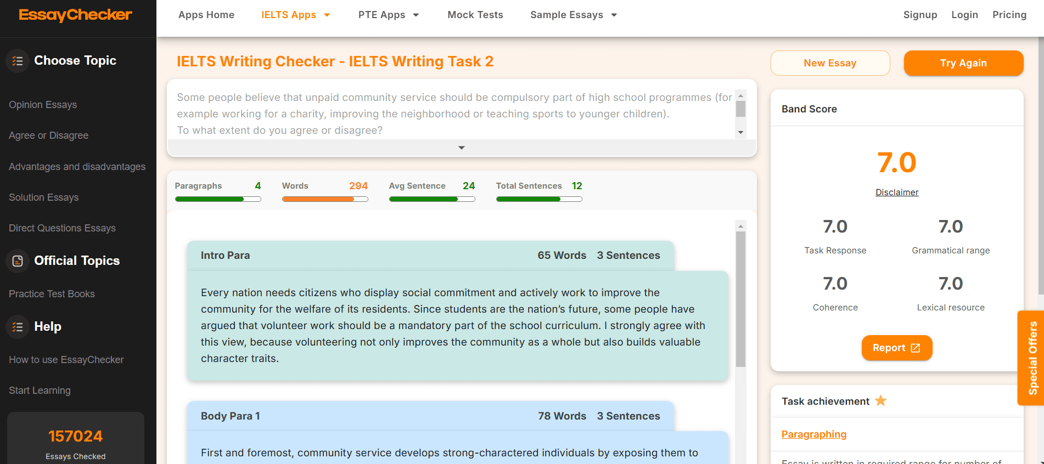Viewport: 1044px width, 464px height.
Task: Click the EssayChecker logo
Action: pos(76,15)
